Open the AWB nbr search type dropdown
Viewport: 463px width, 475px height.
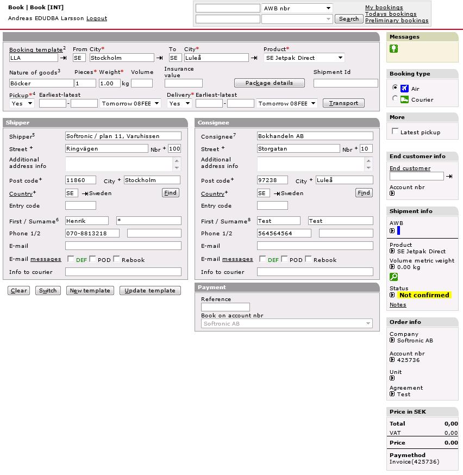(x=297, y=8)
